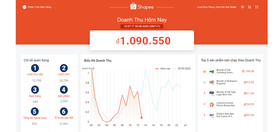Click the revenue total 1.090.550
280x132 pixels.
(x=143, y=41)
